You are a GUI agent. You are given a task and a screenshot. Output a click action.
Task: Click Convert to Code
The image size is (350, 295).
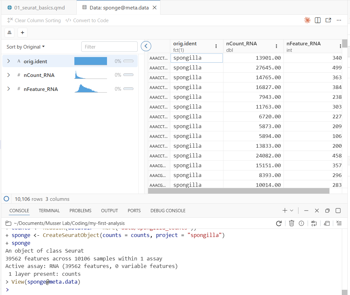87,21
